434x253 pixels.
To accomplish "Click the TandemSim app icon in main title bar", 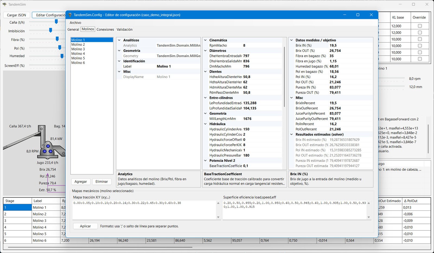I will pos(4,4).
